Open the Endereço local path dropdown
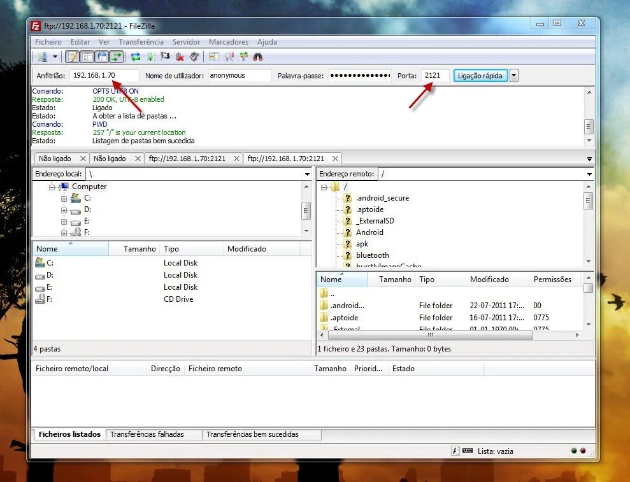 click(308, 174)
